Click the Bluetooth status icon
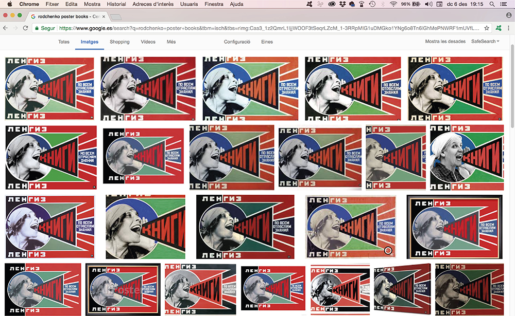Viewport: 515px width, 316px height. [x=383, y=4]
